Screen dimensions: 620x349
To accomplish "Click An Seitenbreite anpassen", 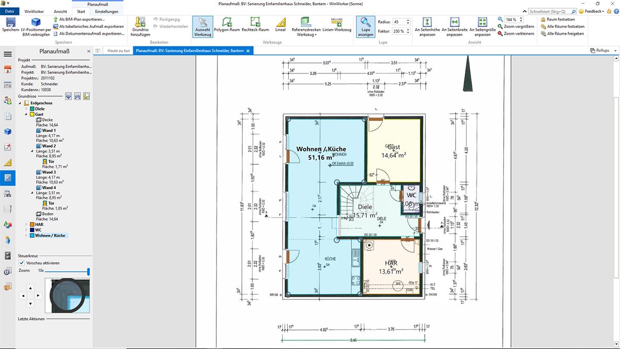I will coord(455,27).
